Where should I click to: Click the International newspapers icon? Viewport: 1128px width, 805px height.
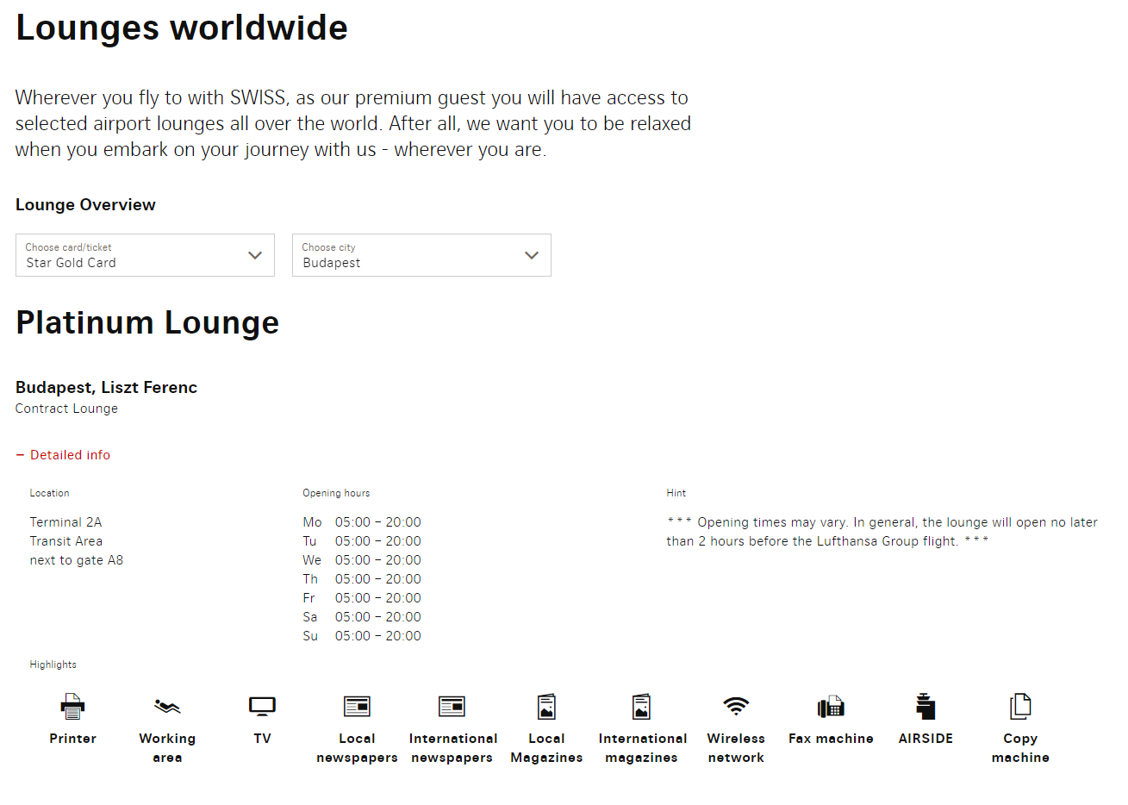(x=452, y=707)
